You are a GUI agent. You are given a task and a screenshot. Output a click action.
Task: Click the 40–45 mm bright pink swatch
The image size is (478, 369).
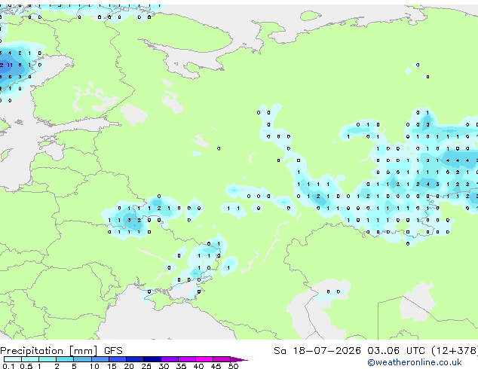204,359
